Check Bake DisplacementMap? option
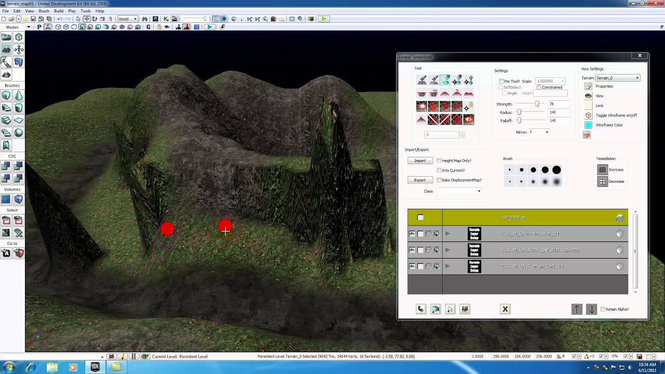This screenshot has height=374, width=665. pos(439,180)
